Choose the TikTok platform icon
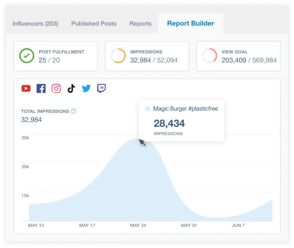Image resolution: width=294 pixels, height=248 pixels. [x=71, y=89]
